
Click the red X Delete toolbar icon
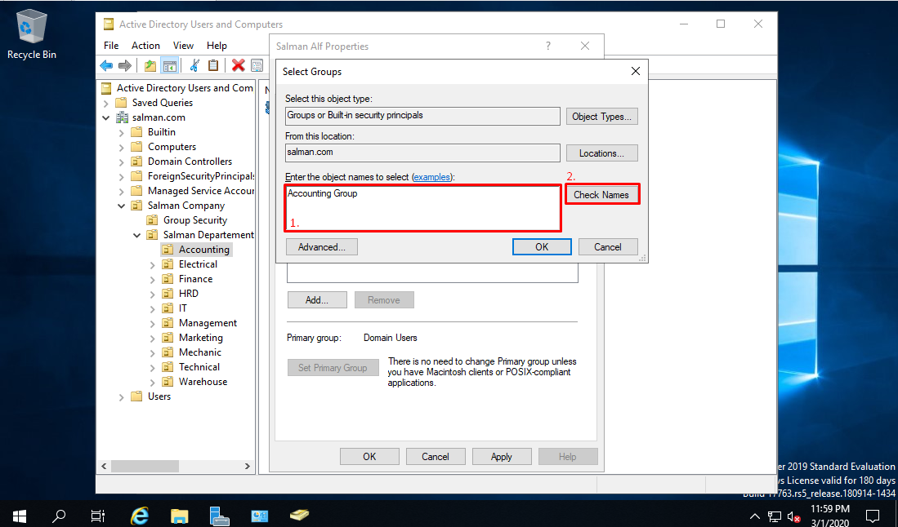coord(239,66)
